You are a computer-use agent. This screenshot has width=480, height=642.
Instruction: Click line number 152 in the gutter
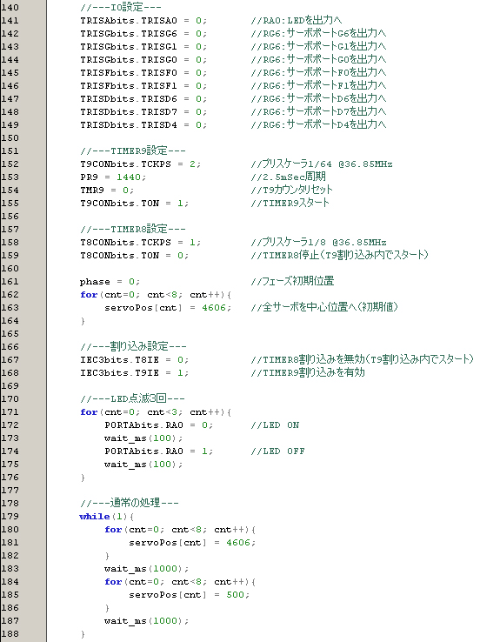tap(10, 164)
